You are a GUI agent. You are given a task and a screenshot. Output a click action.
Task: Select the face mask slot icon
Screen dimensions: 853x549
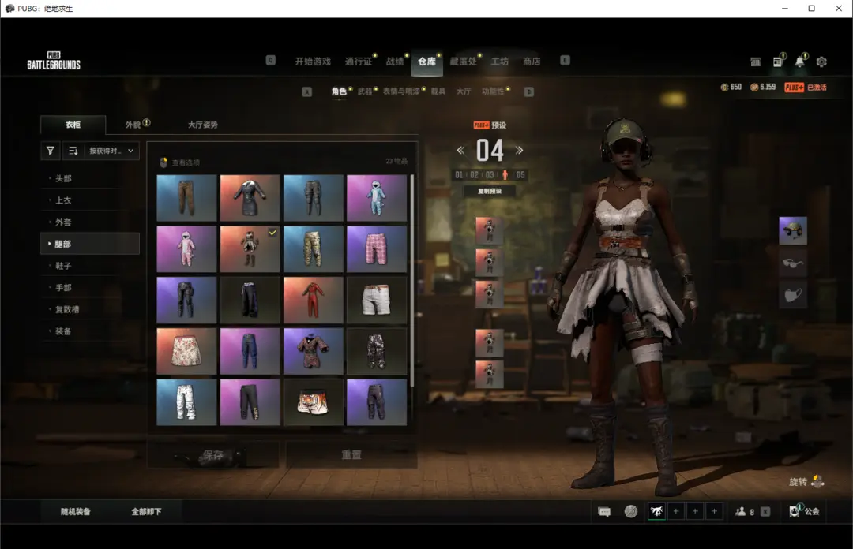point(793,295)
